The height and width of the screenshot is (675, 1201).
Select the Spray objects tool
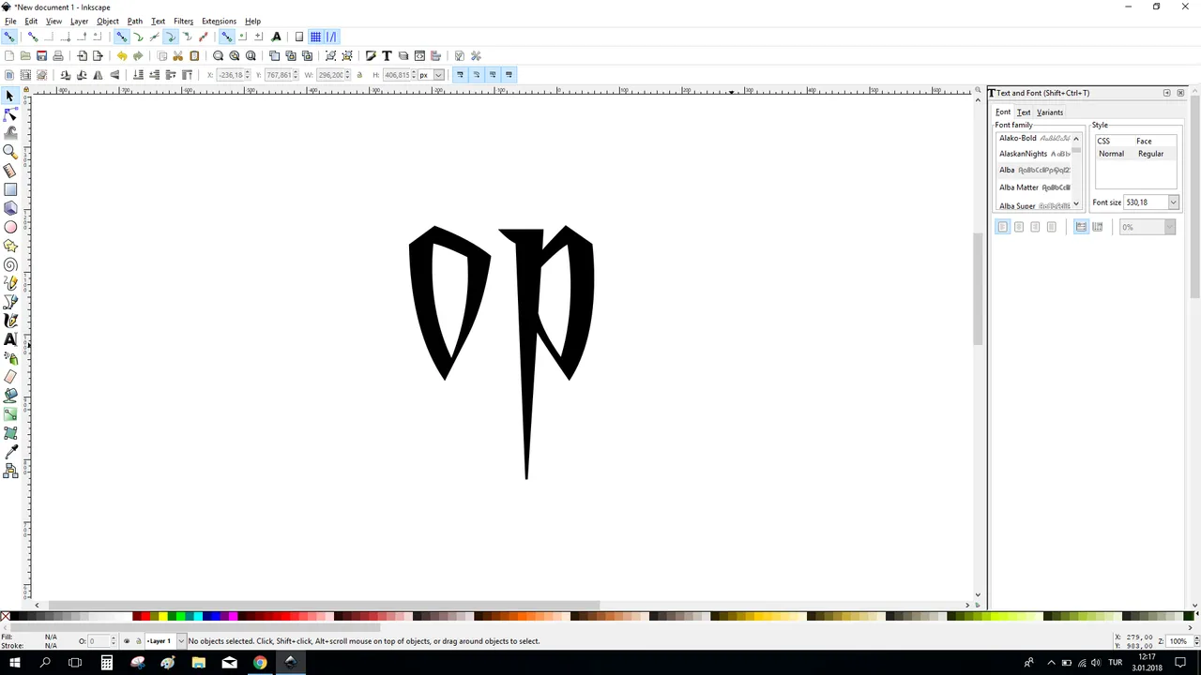10,358
